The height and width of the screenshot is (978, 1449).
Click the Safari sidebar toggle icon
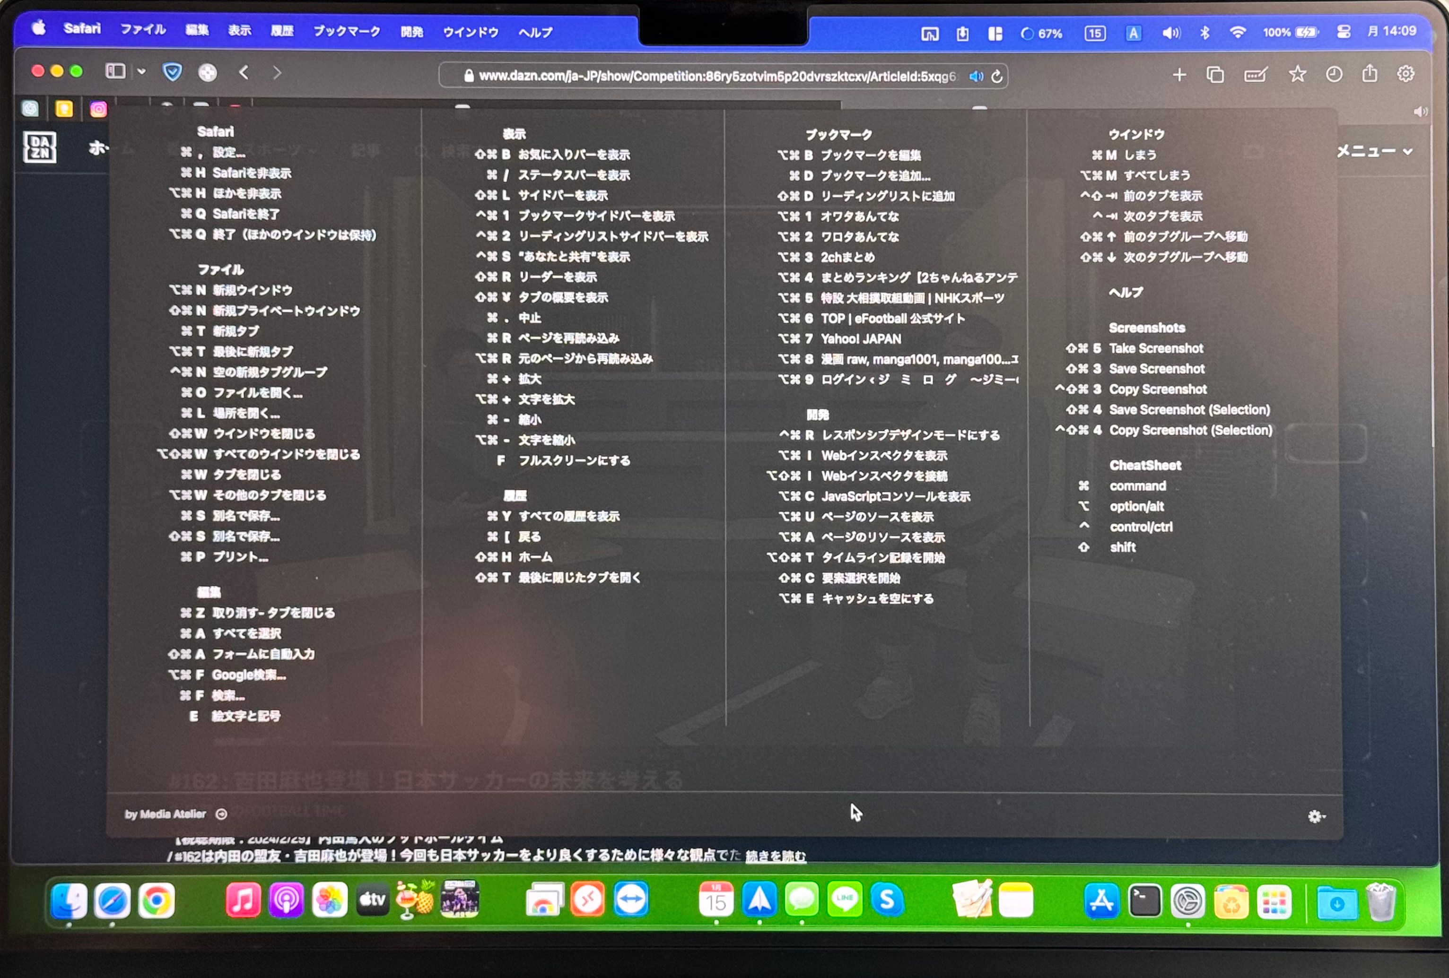[115, 72]
